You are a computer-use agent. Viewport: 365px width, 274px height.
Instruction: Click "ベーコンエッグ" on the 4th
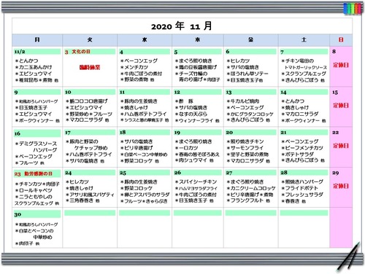(x=141, y=60)
